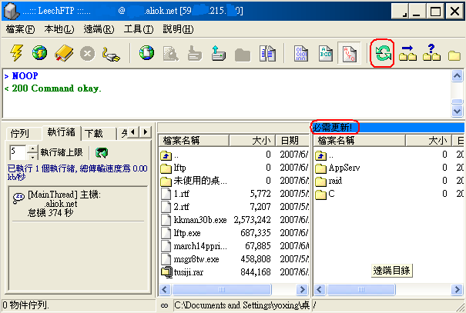
Task: Click green icon beside 執行緒上限 label
Action: click(101, 152)
